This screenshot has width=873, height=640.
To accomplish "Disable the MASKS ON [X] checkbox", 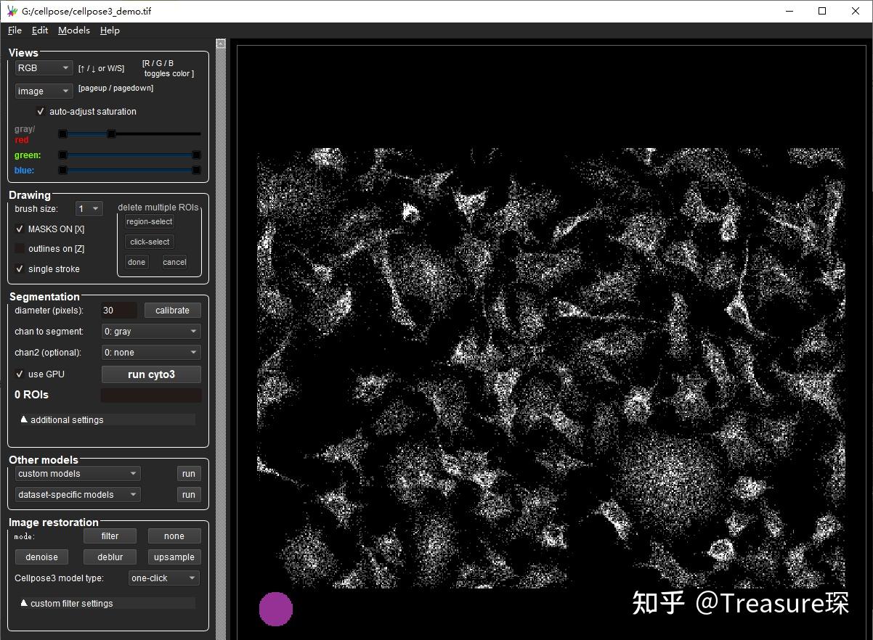I will point(20,229).
